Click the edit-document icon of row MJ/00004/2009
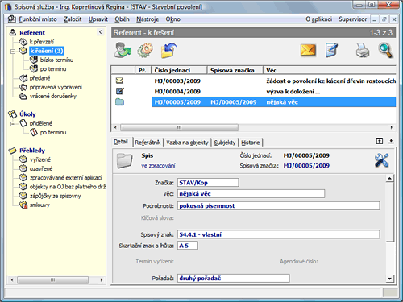Image resolution: width=403 pixels, height=302 pixels. (x=120, y=91)
